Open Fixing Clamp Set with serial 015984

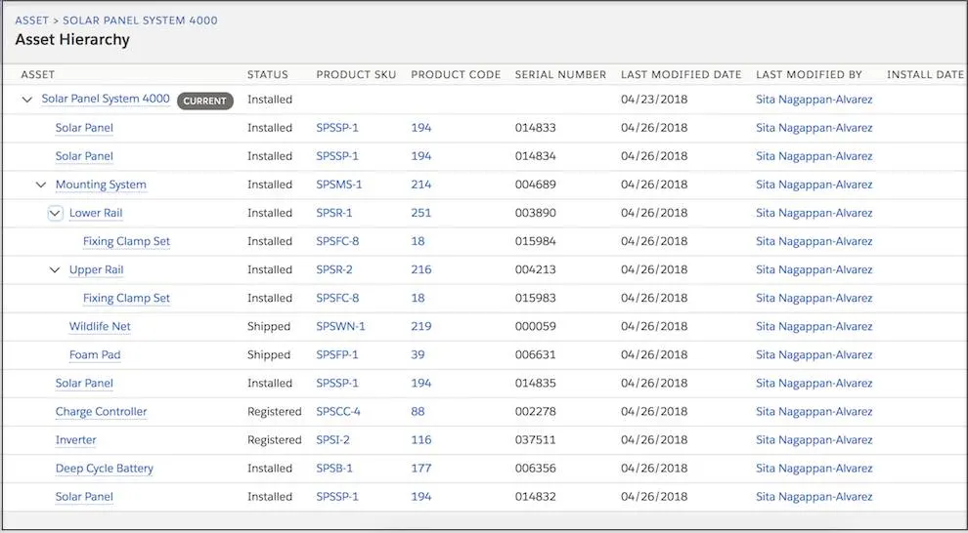point(126,241)
